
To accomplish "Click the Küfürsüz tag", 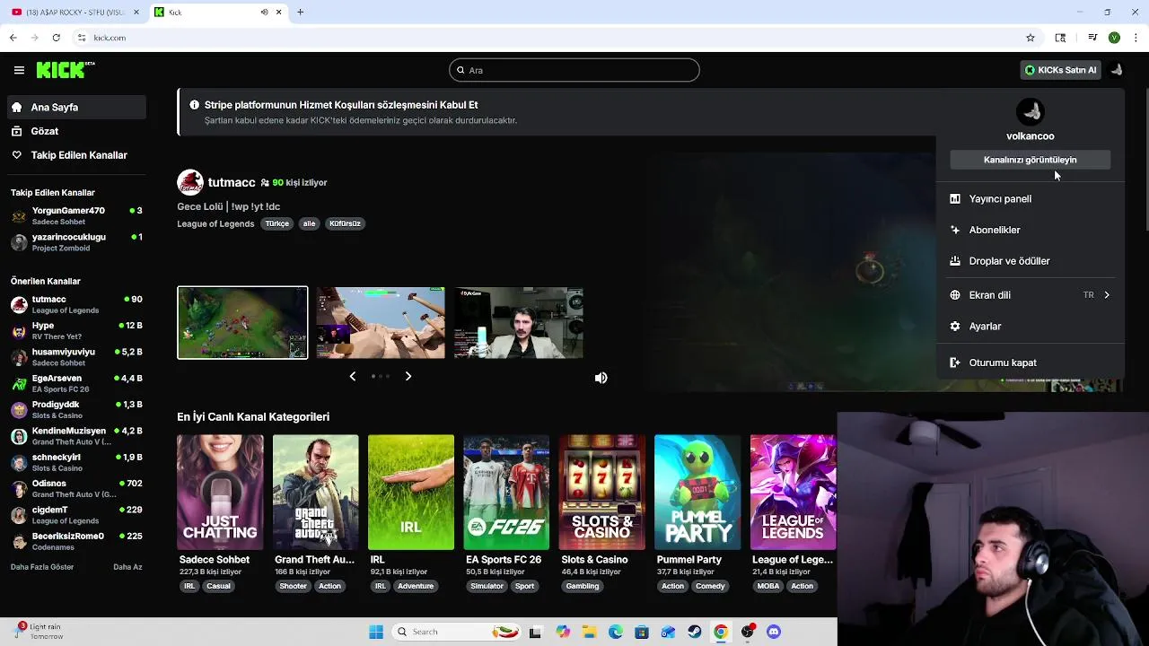I will 345,223.
